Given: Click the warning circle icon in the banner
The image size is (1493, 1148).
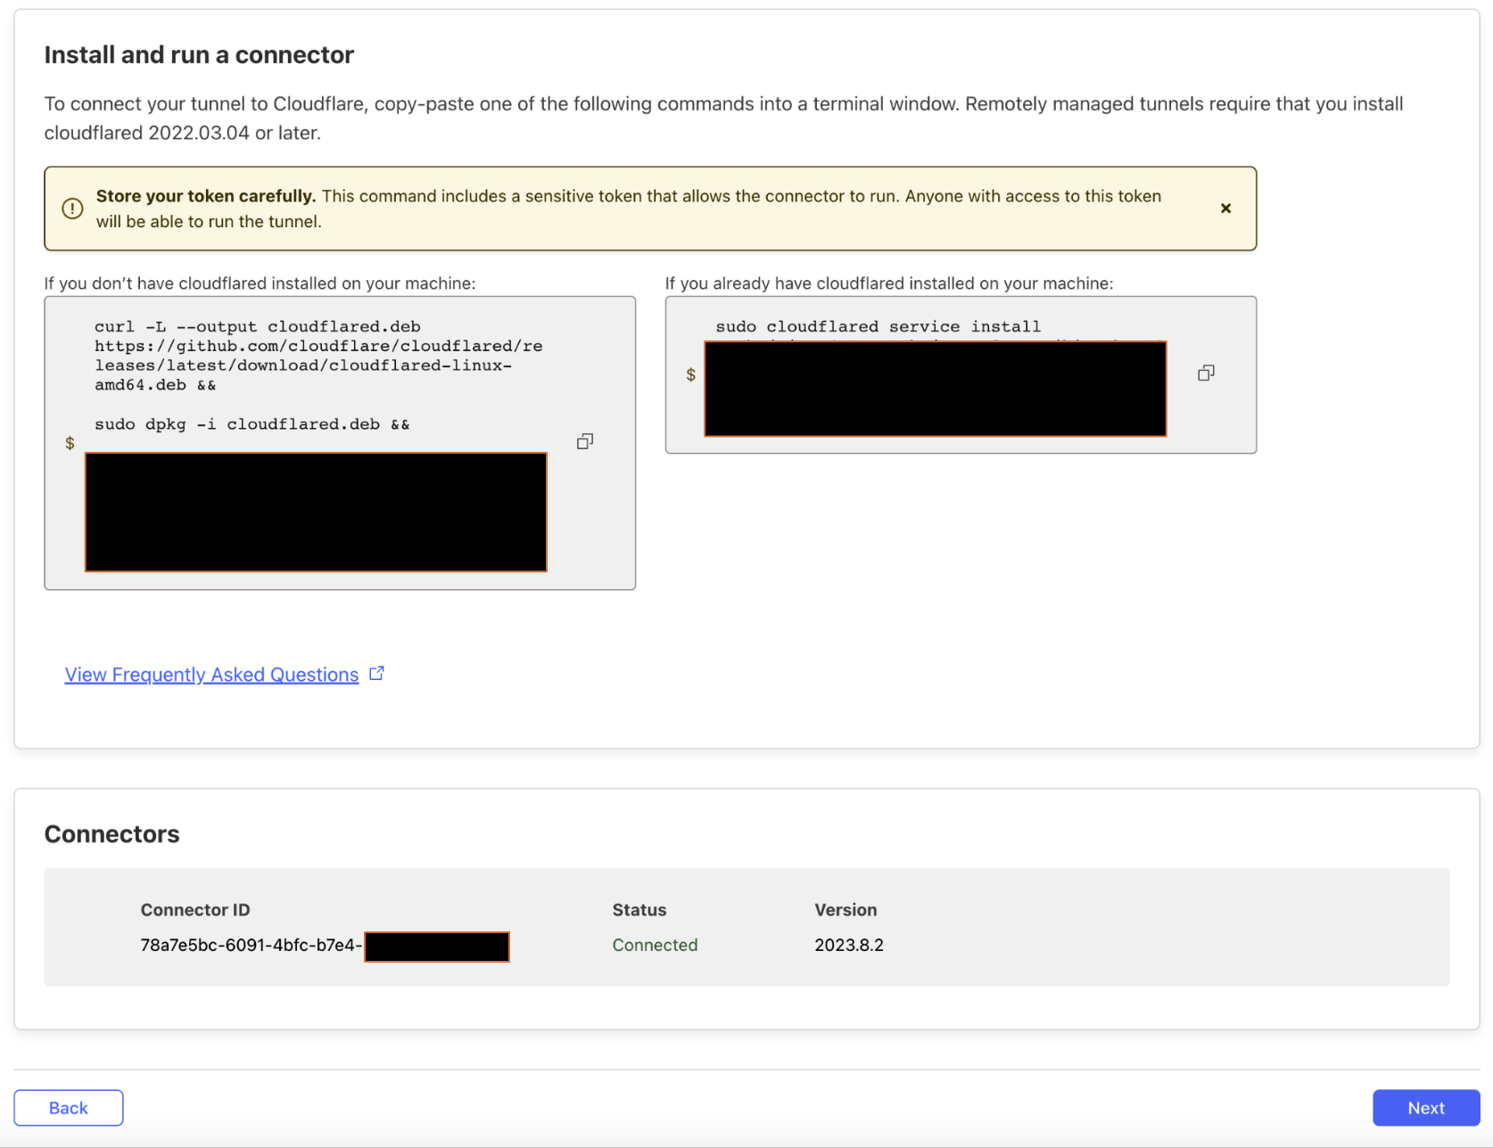Looking at the screenshot, I should [x=72, y=208].
